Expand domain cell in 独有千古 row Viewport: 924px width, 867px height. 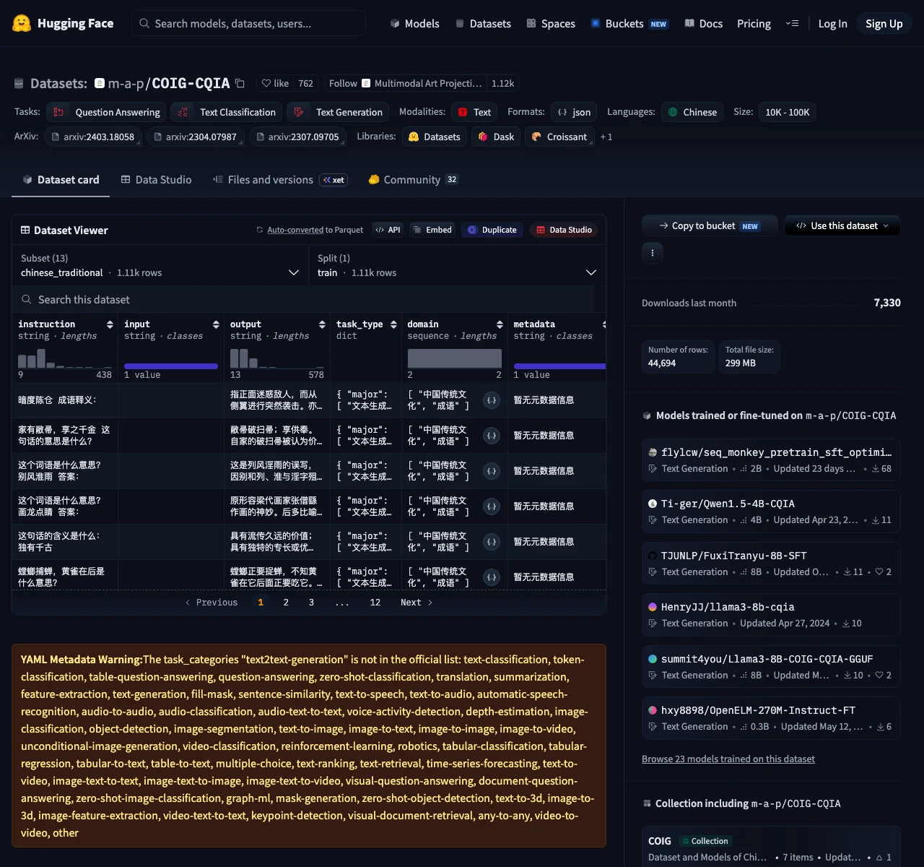[x=492, y=542]
